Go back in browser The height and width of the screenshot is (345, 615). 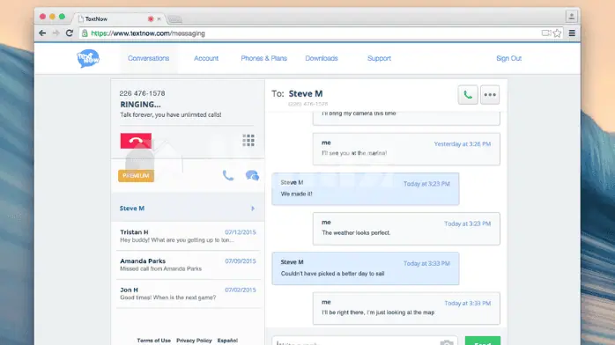[42, 33]
